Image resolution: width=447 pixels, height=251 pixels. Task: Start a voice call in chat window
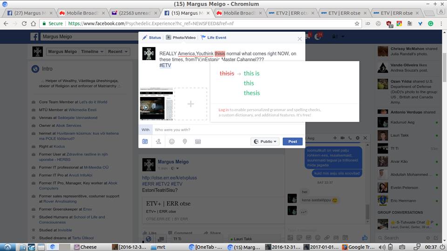350,138
